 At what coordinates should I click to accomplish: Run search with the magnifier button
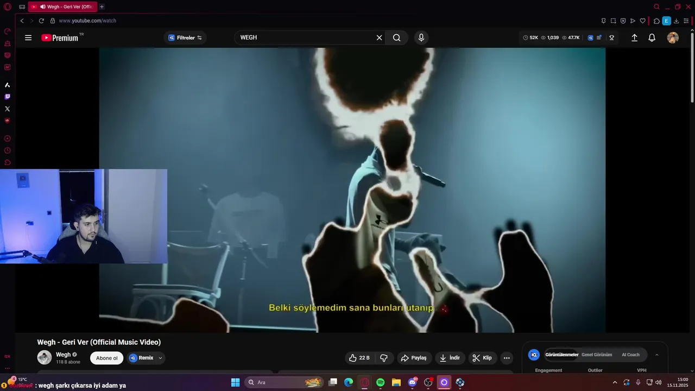pyautogui.click(x=397, y=37)
